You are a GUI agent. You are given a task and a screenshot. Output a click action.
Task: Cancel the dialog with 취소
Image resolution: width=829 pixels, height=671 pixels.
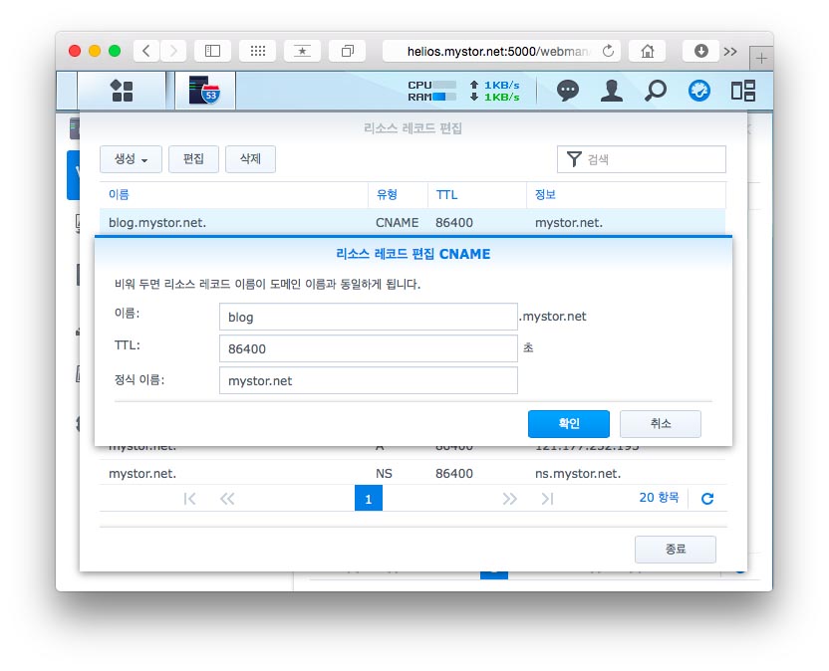coord(660,423)
